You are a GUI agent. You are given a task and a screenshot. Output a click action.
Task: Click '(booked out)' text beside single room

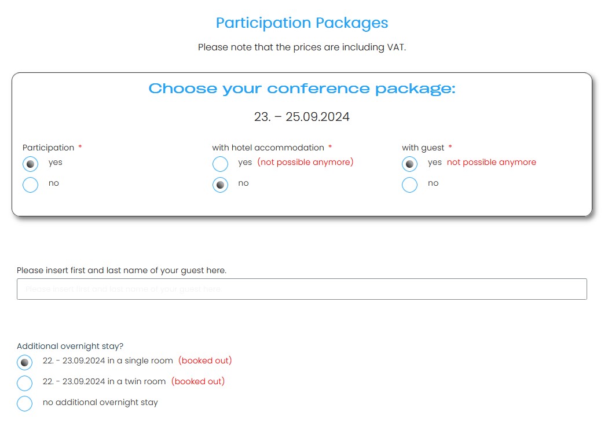coord(205,361)
